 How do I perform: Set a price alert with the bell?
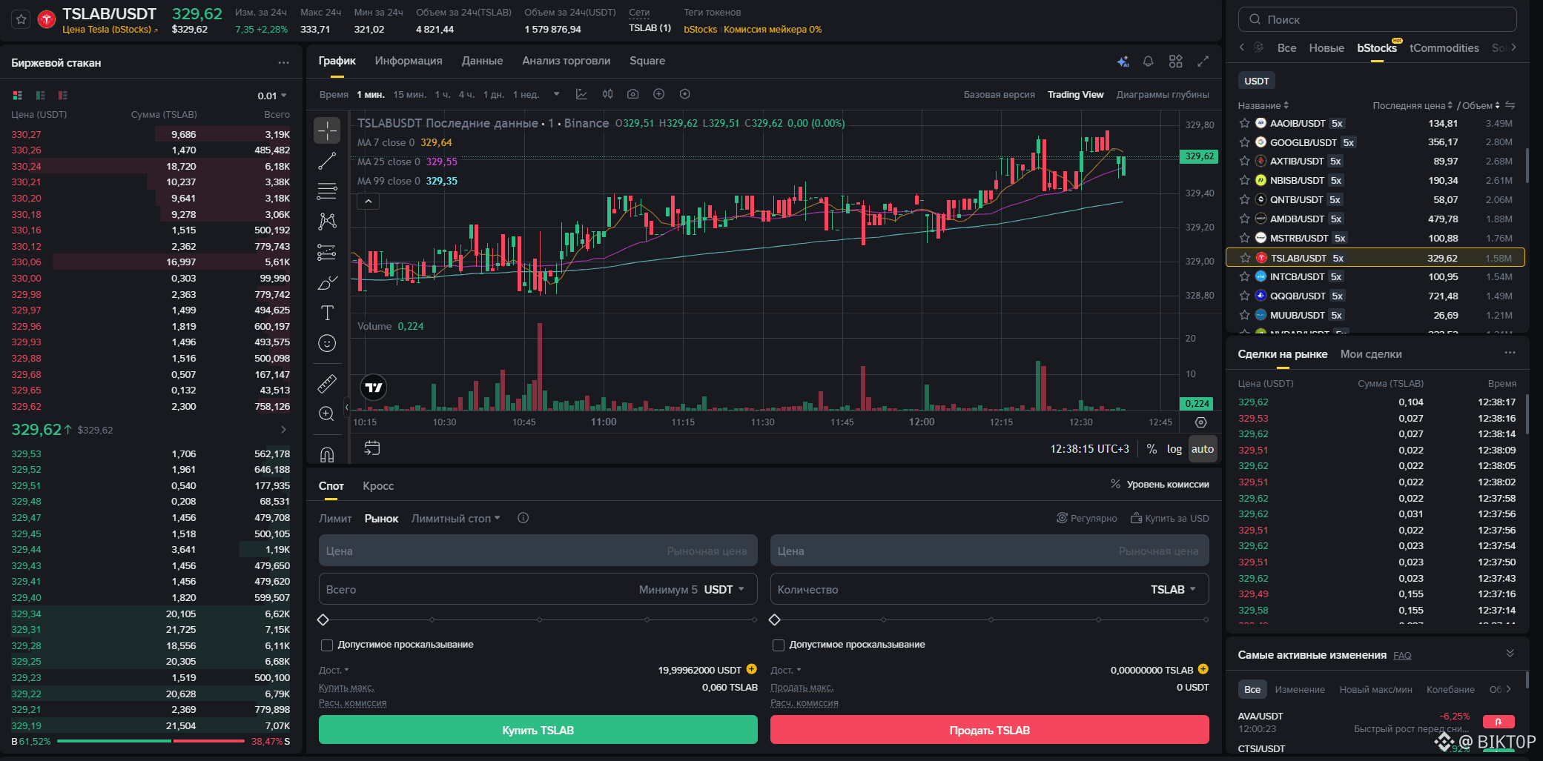coord(1149,62)
